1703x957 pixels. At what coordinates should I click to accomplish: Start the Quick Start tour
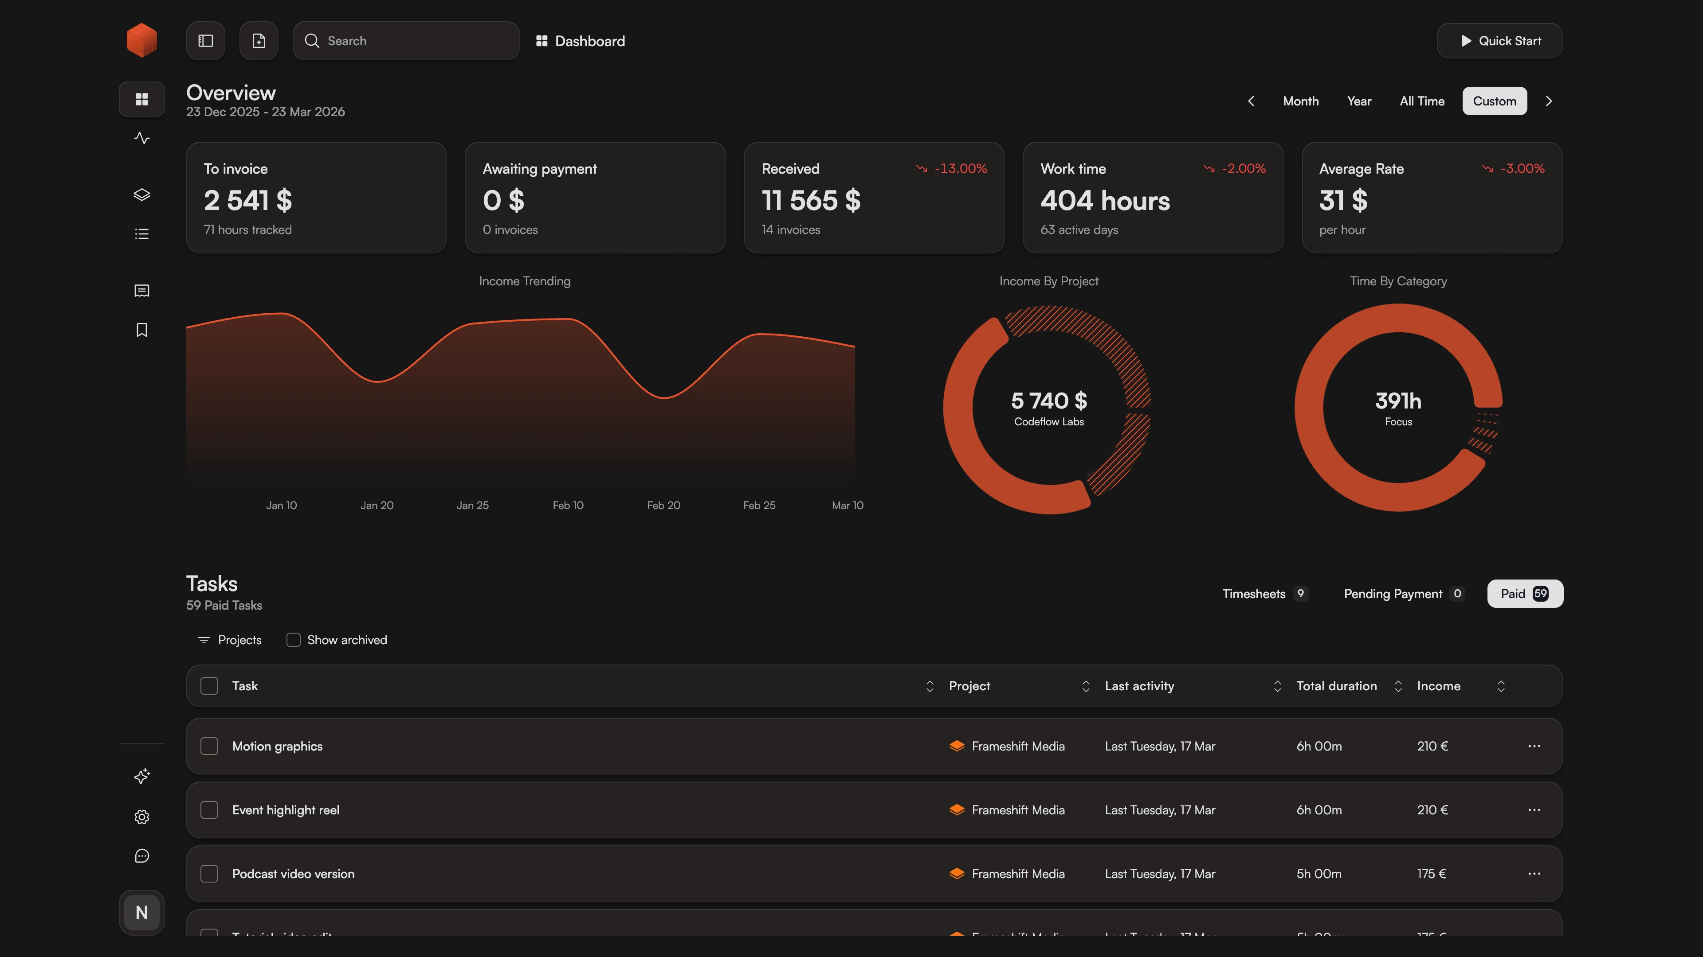coord(1499,40)
